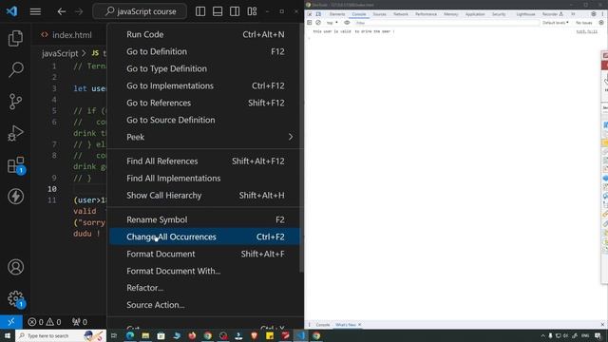Expand more DevTools tabs chevron
The width and height of the screenshot is (608, 342).
573,14
